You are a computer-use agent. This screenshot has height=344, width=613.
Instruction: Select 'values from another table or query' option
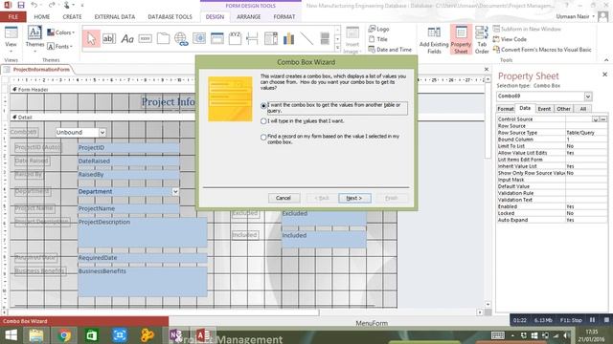(263, 106)
